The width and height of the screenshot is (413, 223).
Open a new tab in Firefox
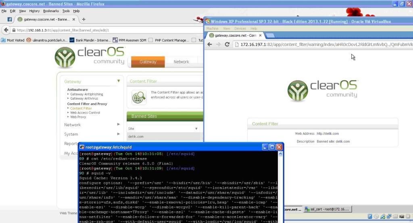coord(83,19)
